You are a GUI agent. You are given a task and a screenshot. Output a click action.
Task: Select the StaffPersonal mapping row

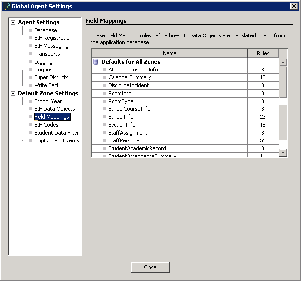coord(124,140)
